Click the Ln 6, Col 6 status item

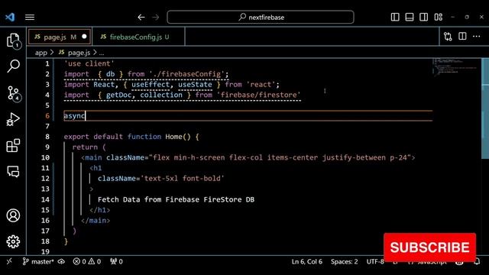pos(307,261)
